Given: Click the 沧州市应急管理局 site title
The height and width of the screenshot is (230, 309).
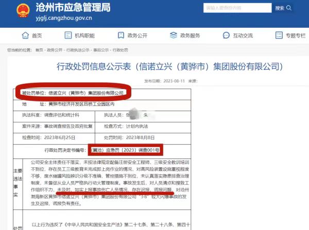Looking at the screenshot, I should (72, 8).
